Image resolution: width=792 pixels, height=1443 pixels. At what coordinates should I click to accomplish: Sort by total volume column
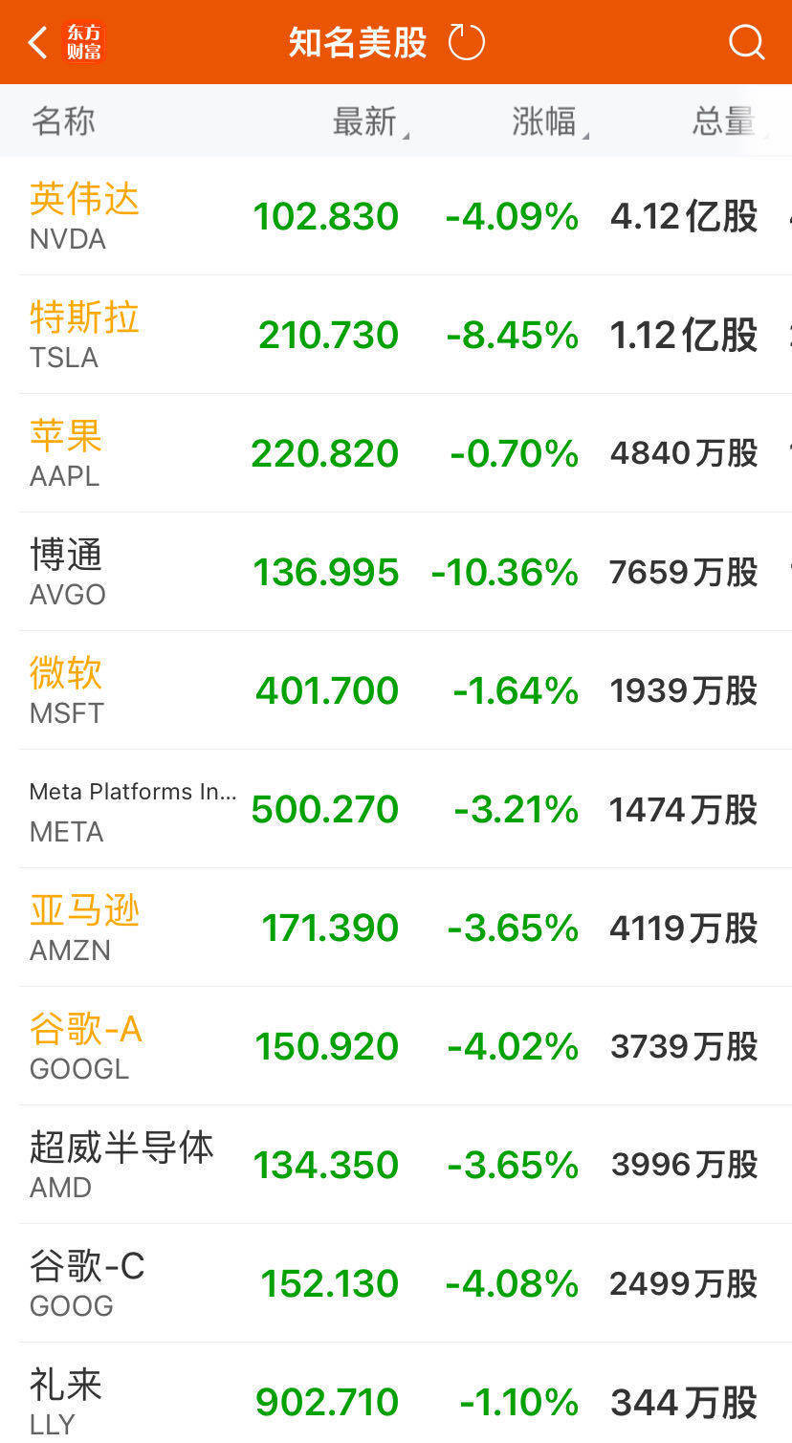coord(725,121)
